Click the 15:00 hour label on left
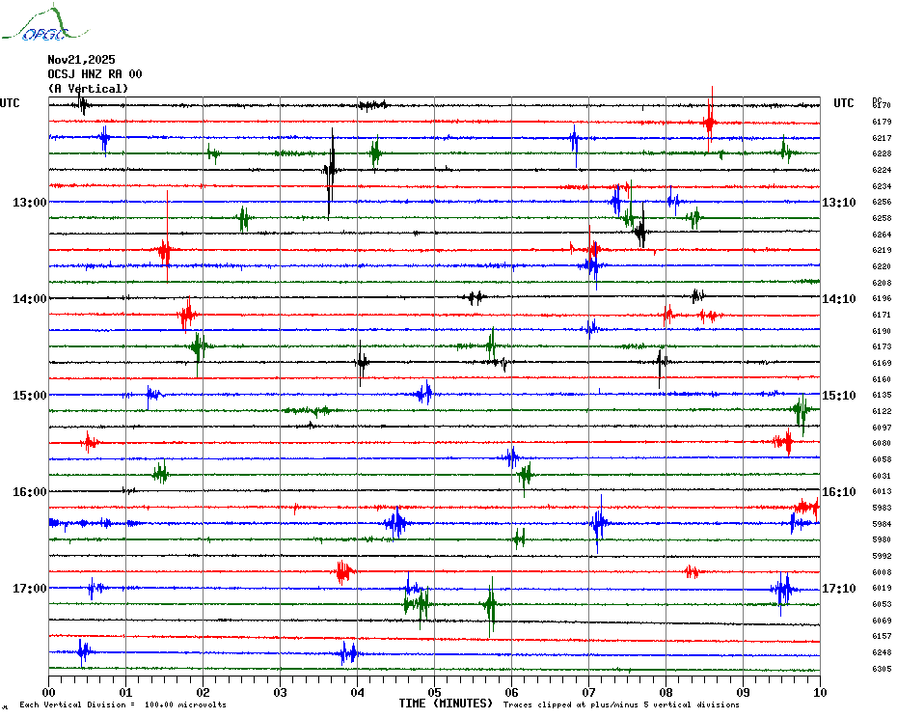This screenshot has height=718, width=897. 30,396
